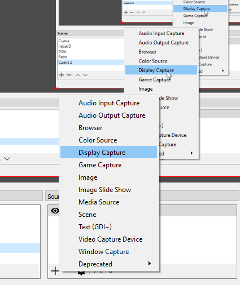Pick Image in the largest source menu
This screenshot has width=240, height=285.
[x=109, y=177]
